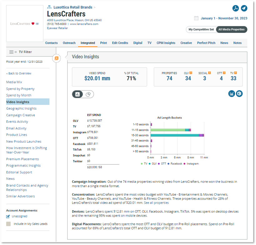Open New Product Launches
The image size is (256, 245).
click(24, 141)
